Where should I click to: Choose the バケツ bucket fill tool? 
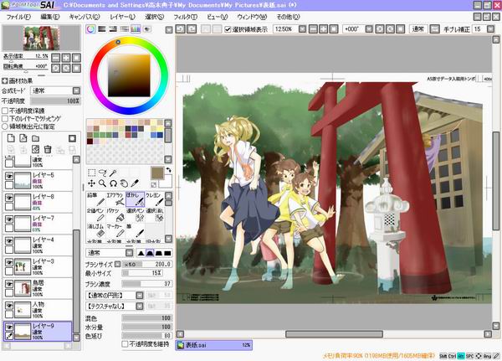click(x=115, y=214)
